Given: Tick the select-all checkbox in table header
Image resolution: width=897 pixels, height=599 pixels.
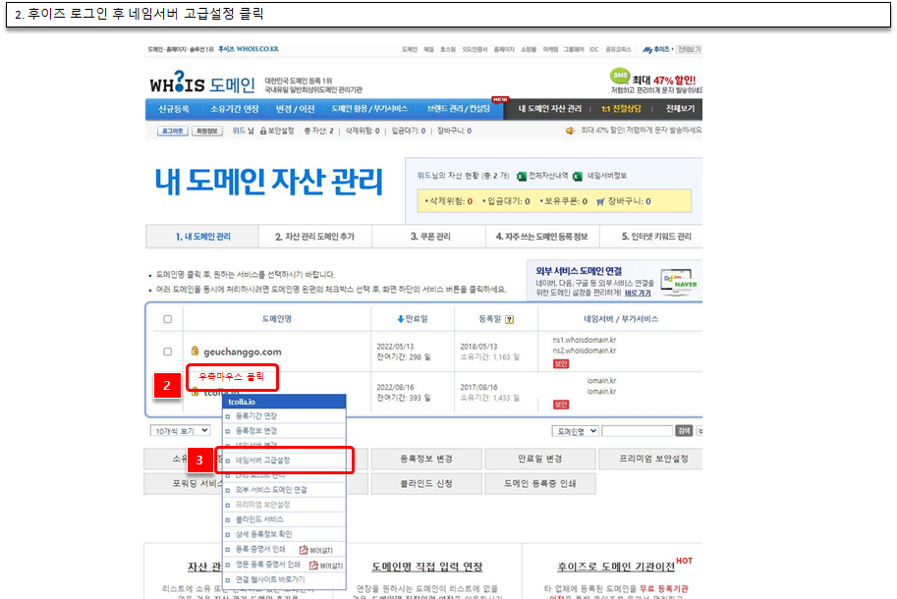Looking at the screenshot, I should (168, 319).
